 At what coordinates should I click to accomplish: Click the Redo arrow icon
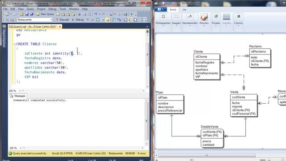pyautogui.click(x=103, y=14)
